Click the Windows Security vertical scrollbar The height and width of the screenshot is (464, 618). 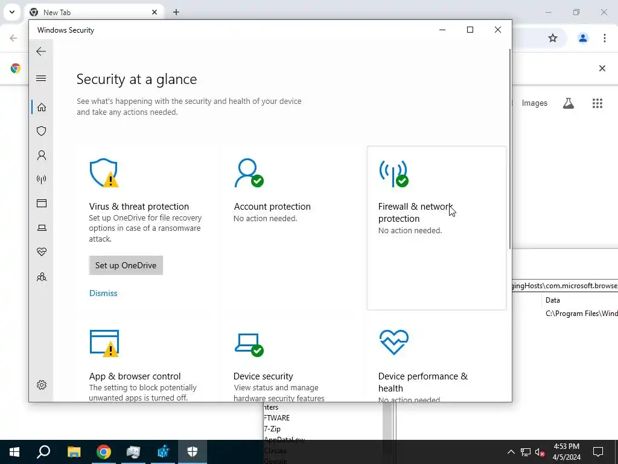509,149
